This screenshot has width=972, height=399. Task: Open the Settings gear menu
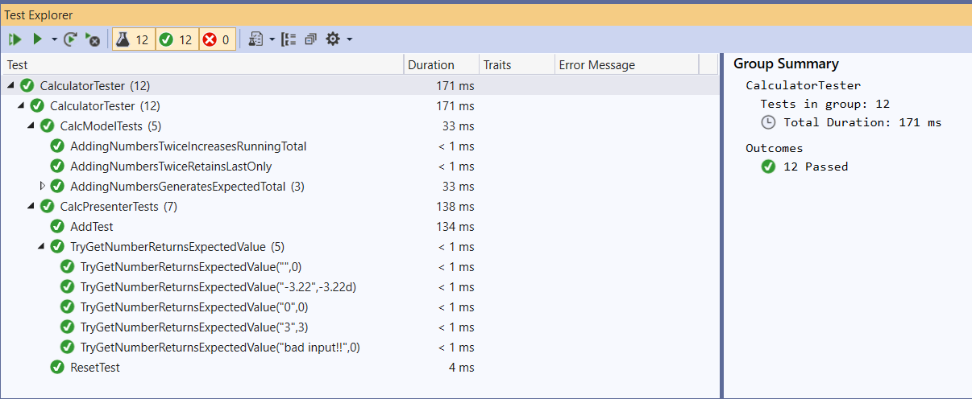pos(333,39)
